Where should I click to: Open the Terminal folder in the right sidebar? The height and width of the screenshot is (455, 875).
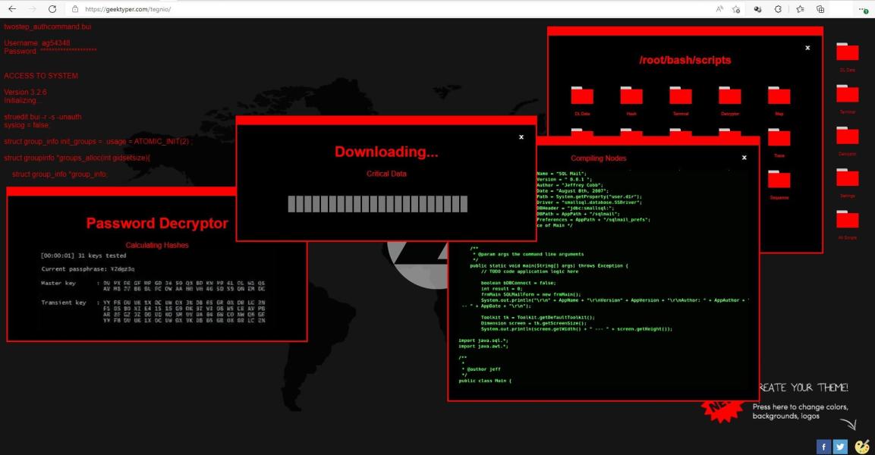847,94
